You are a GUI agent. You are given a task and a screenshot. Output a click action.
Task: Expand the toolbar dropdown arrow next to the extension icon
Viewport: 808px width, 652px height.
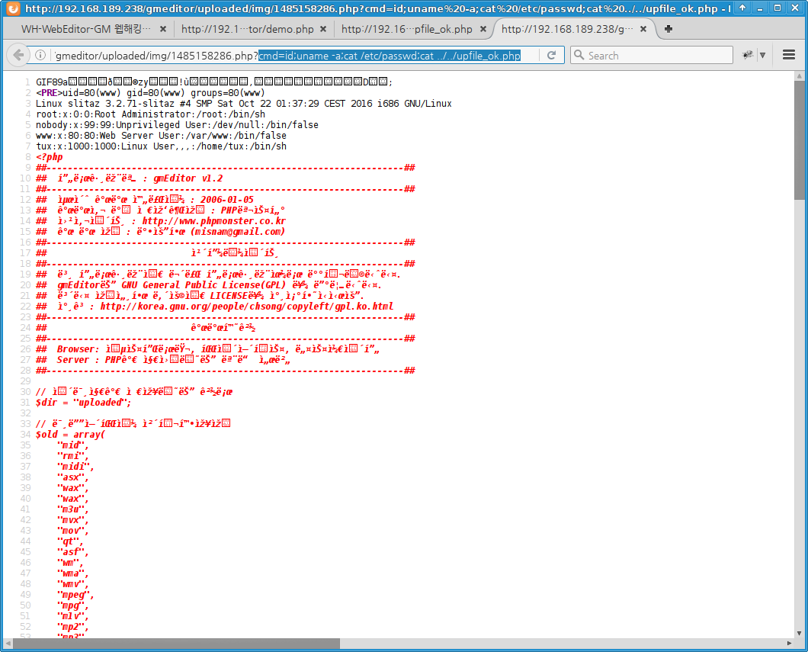click(x=763, y=55)
